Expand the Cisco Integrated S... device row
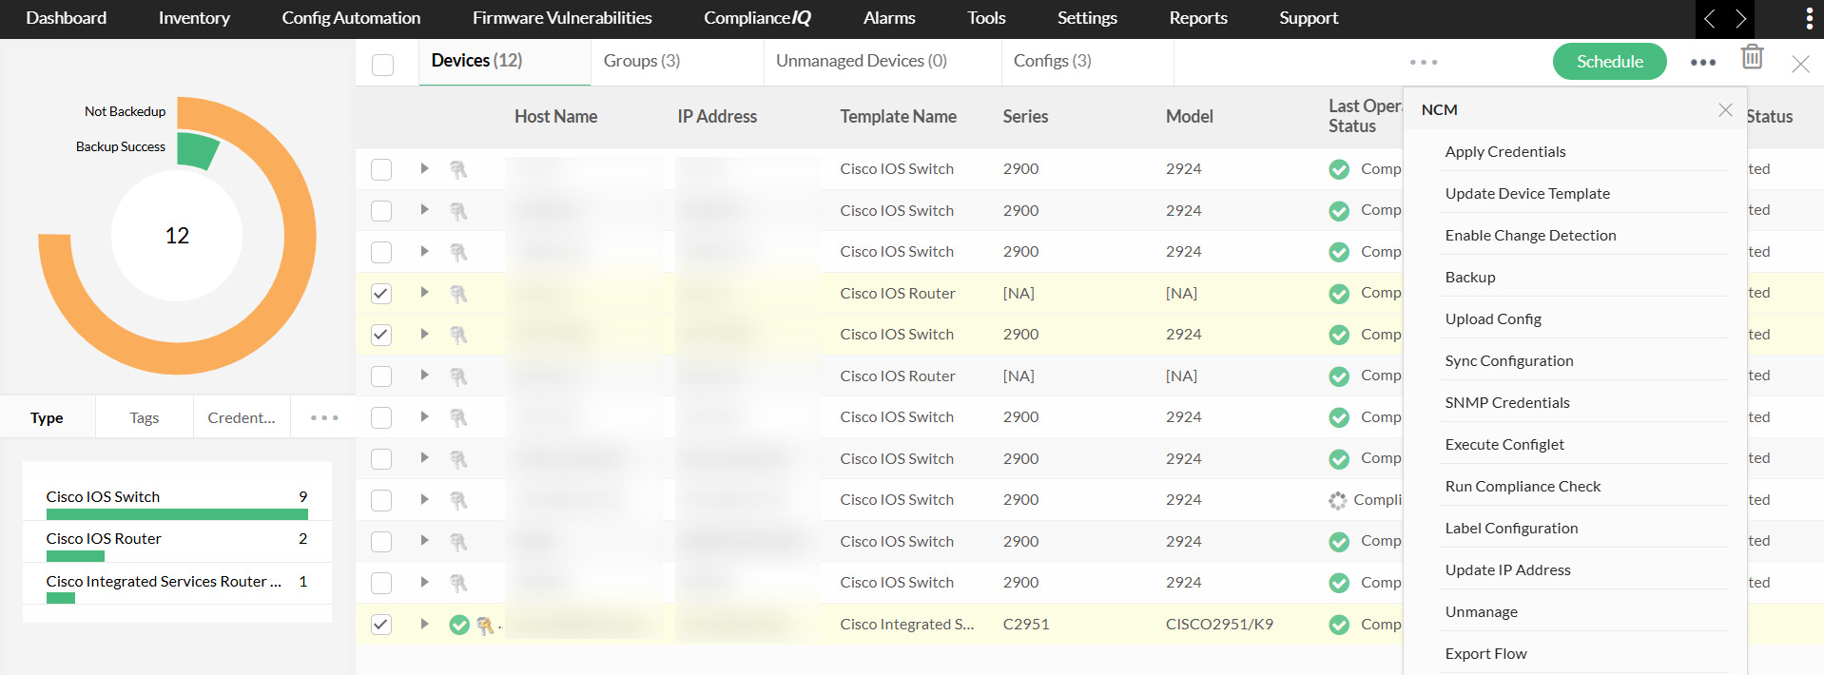The width and height of the screenshot is (1824, 675). [x=424, y=624]
